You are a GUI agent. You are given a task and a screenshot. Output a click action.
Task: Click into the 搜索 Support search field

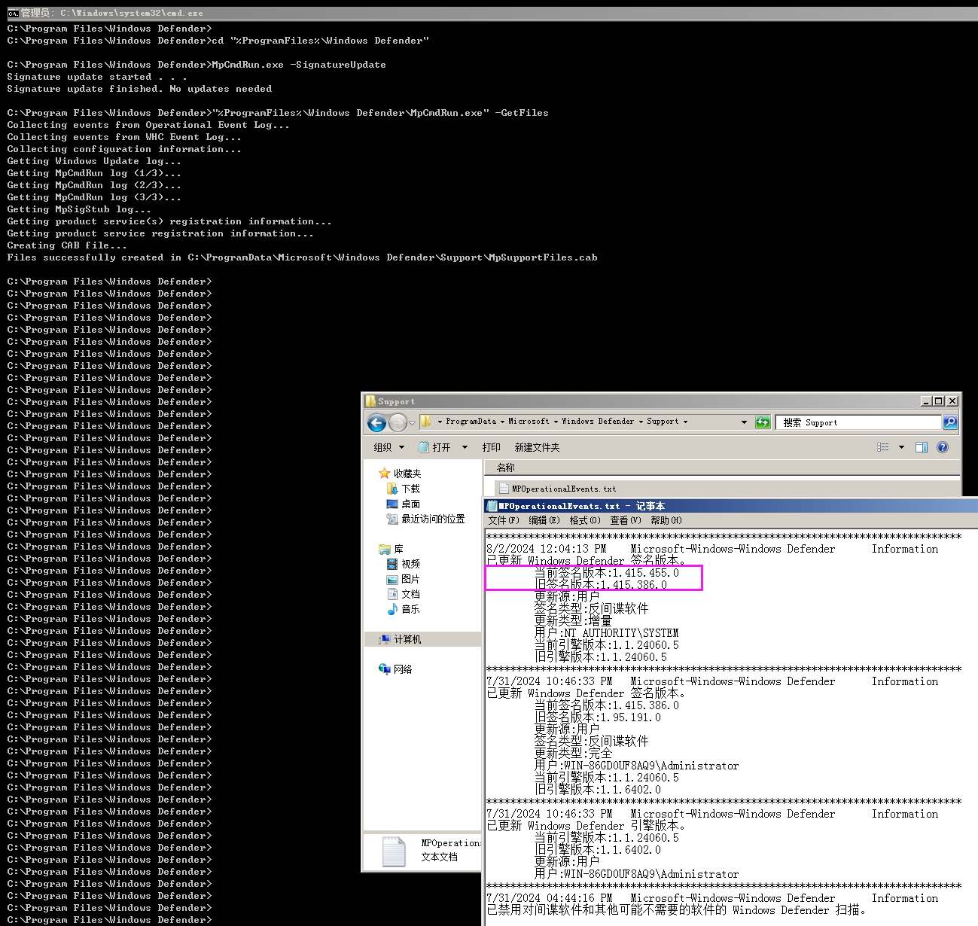pos(859,422)
